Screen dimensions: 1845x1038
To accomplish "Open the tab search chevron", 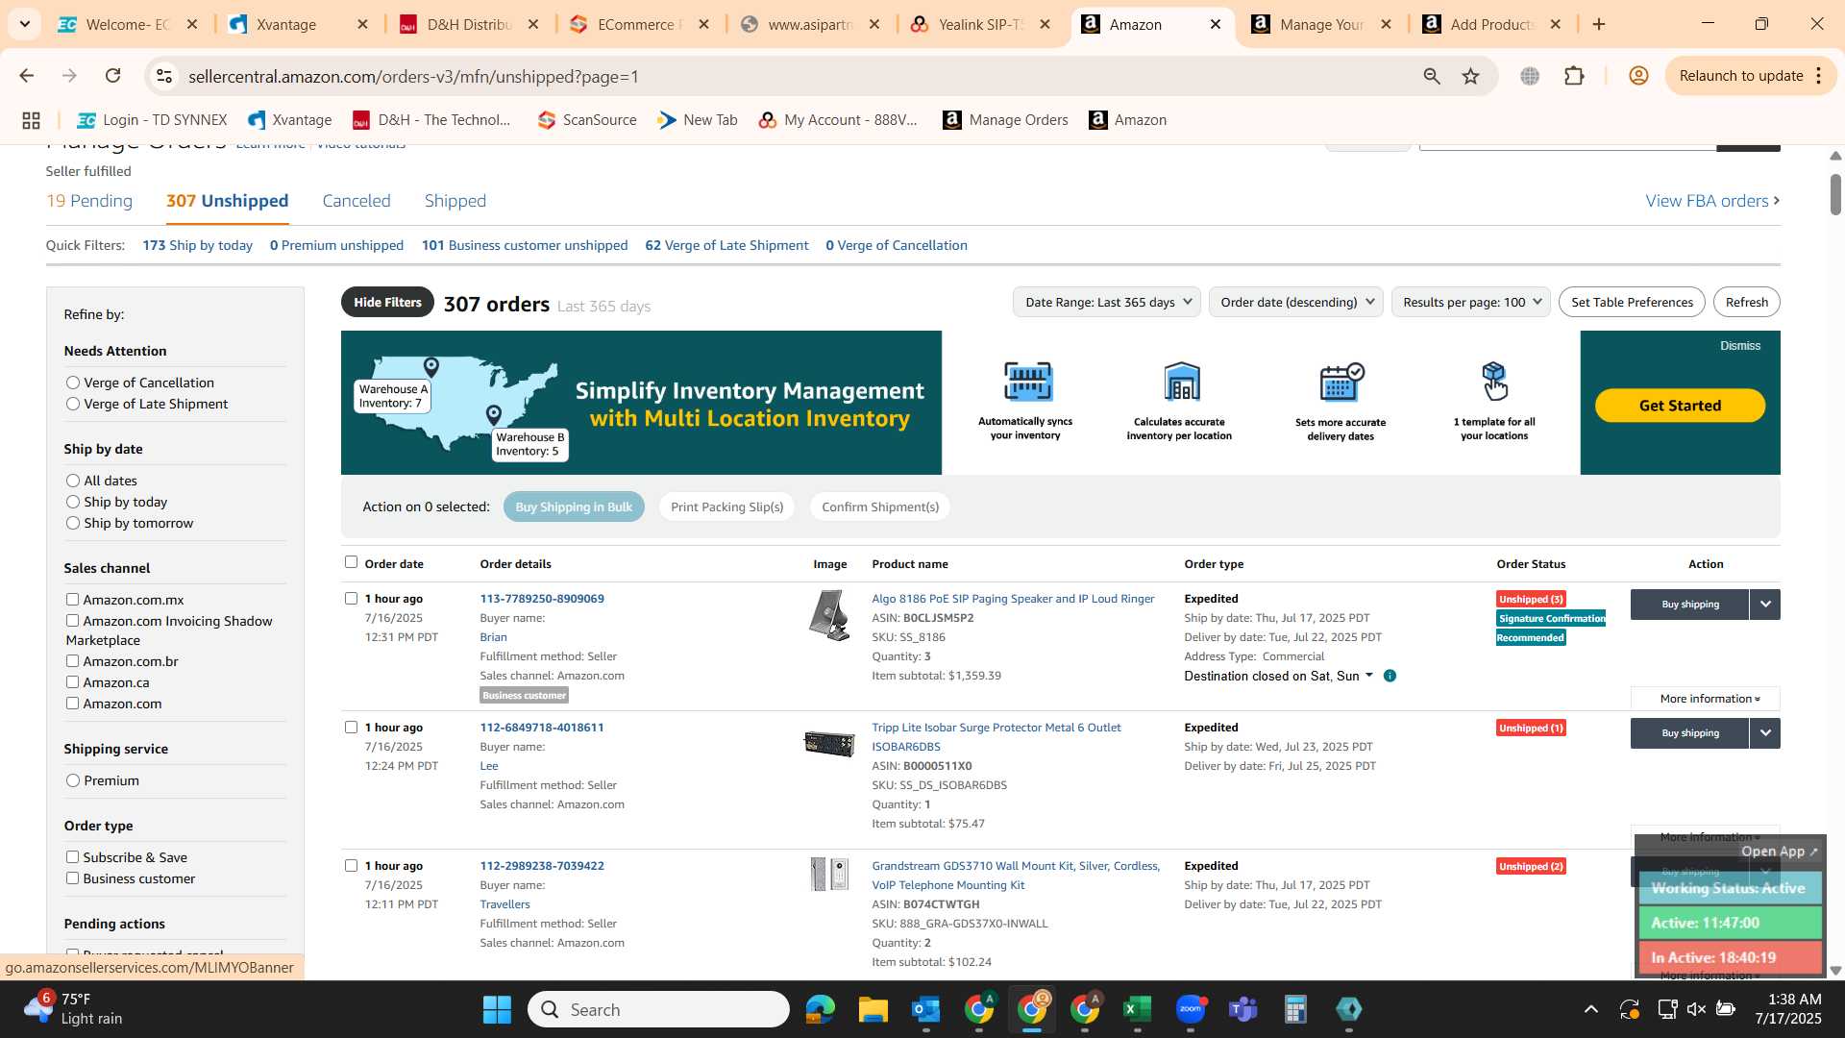I will coord(24,24).
